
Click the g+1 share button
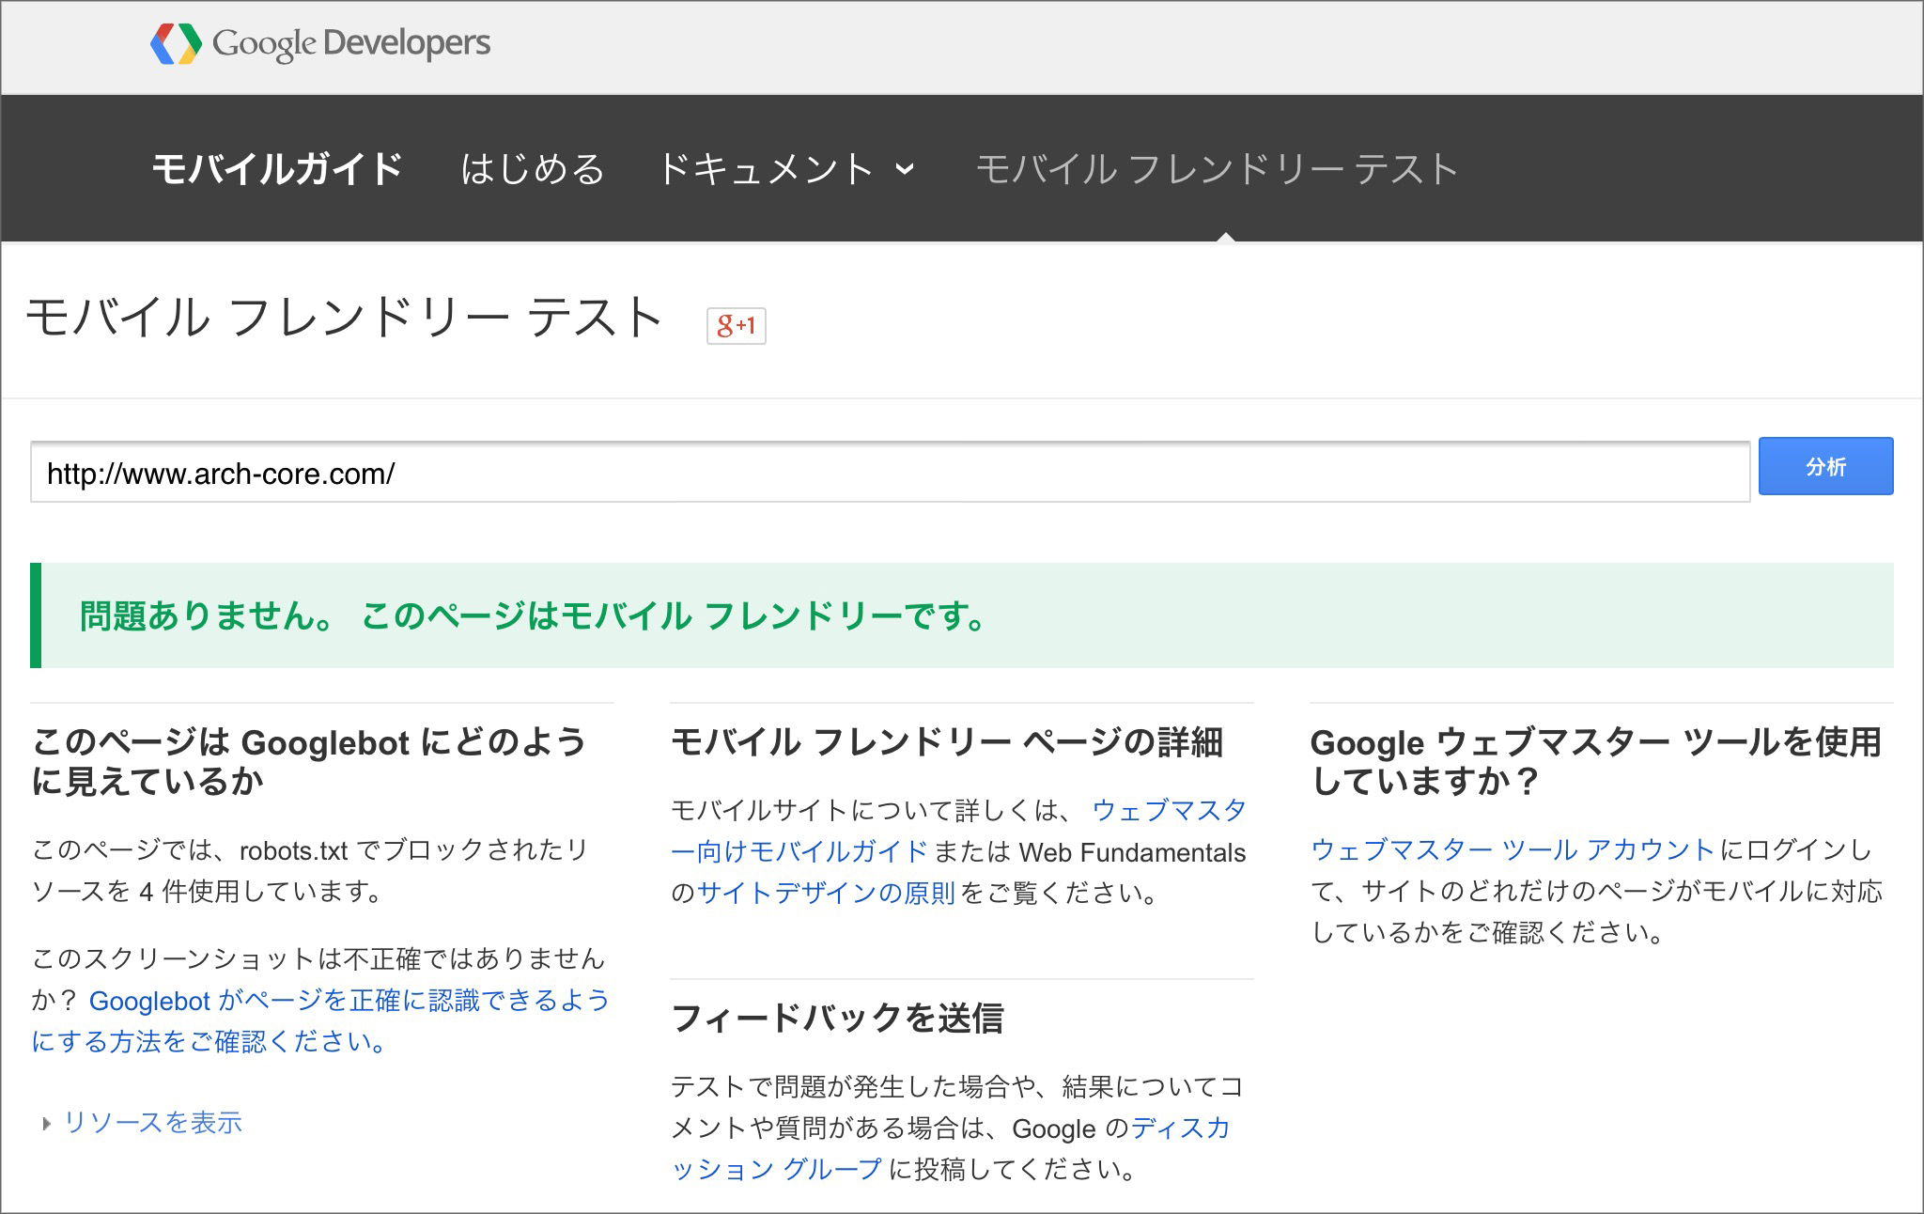(x=736, y=325)
